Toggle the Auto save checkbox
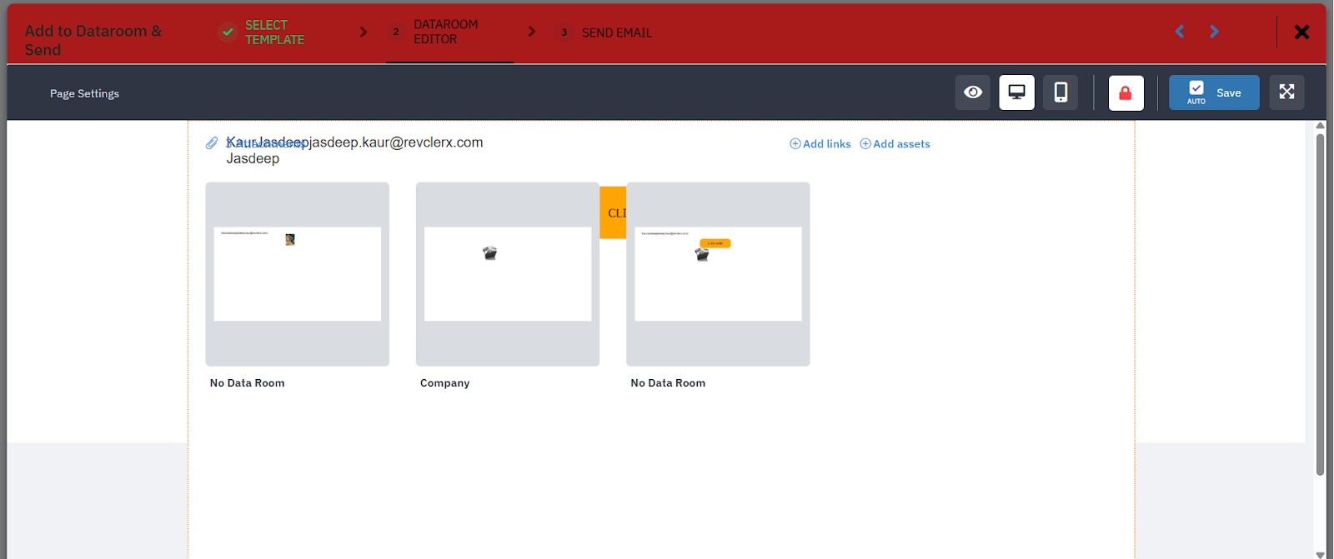 point(1196,88)
